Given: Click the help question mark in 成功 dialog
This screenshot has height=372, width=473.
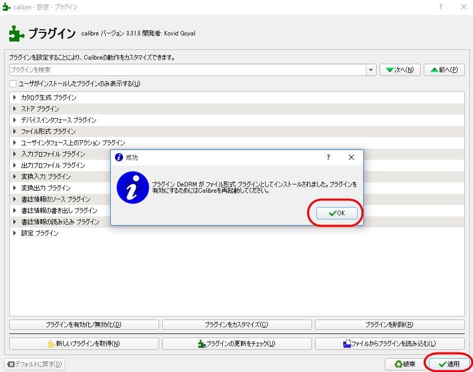Looking at the screenshot, I should 328,157.
